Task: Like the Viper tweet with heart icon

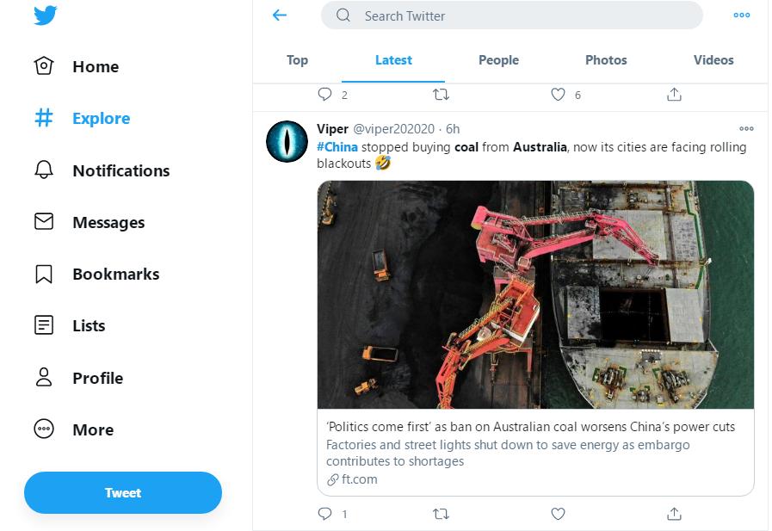Action: (x=558, y=514)
